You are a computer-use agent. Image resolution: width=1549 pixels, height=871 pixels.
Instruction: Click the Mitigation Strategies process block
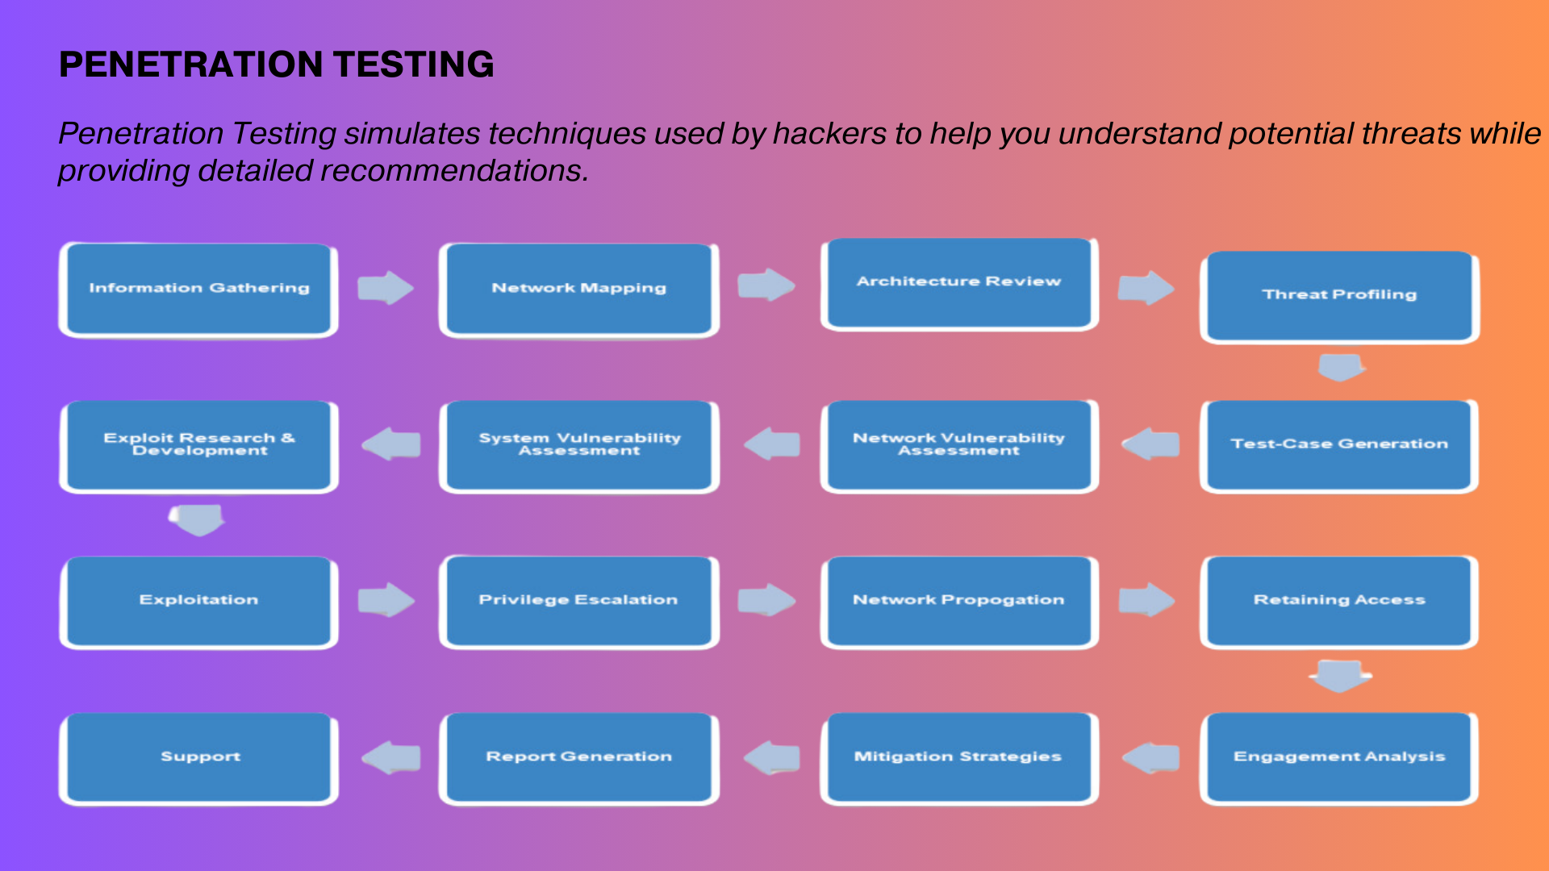(955, 755)
